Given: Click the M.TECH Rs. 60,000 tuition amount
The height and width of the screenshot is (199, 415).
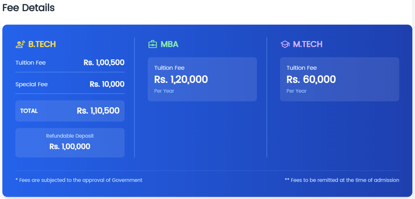Looking at the screenshot, I should tap(311, 79).
